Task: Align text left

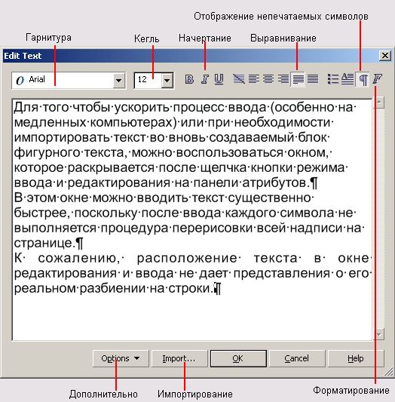Action: 253,79
